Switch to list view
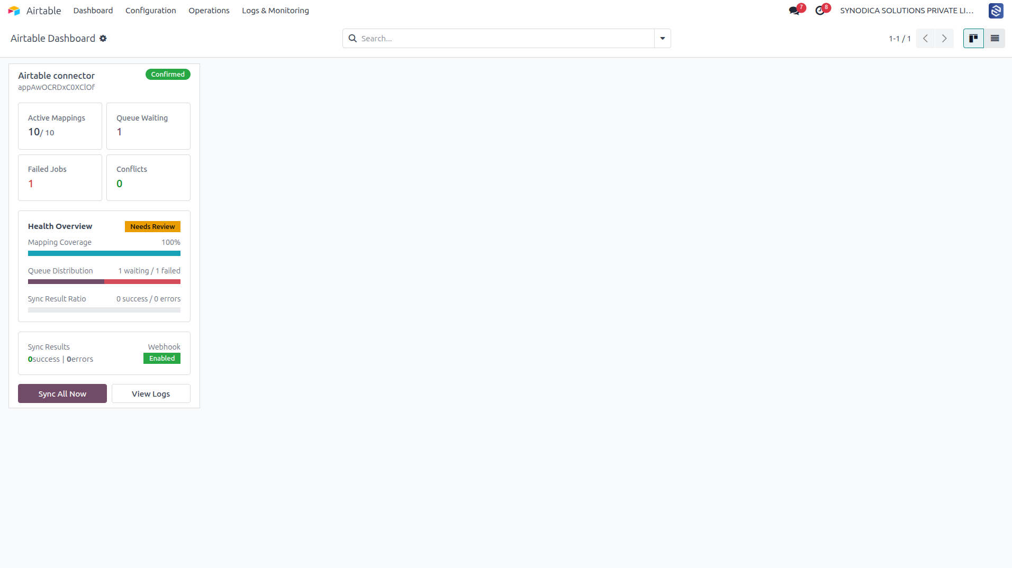1012x568 pixels. (995, 39)
